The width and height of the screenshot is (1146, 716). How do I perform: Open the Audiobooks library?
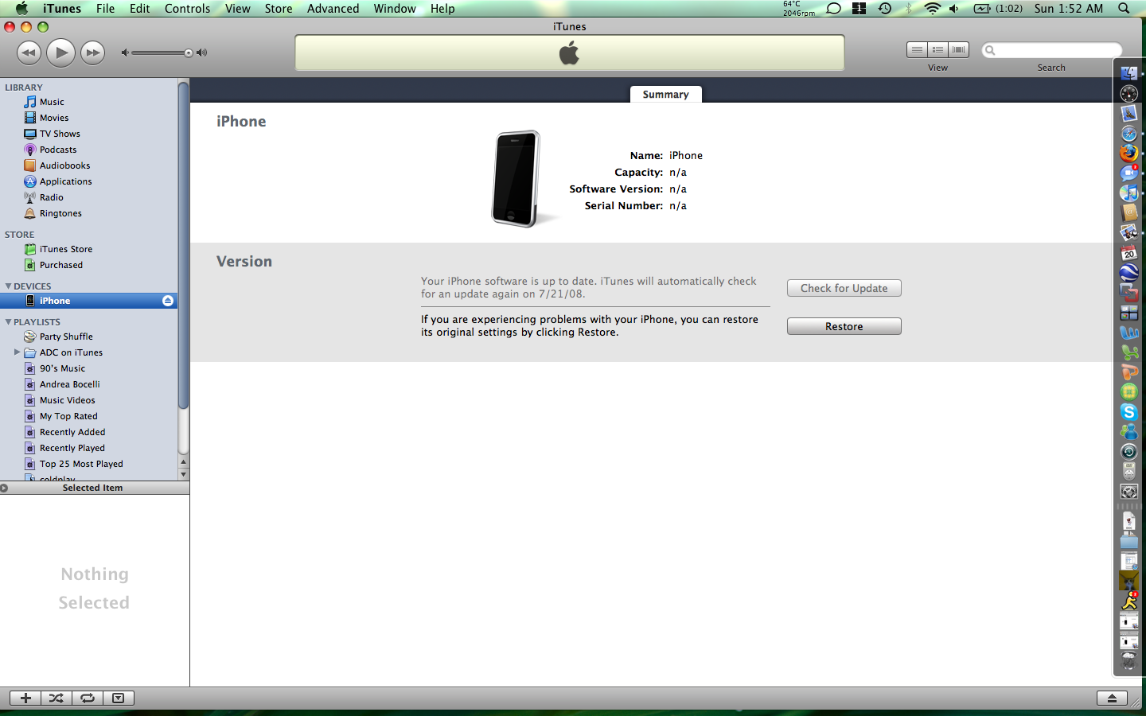click(x=64, y=165)
